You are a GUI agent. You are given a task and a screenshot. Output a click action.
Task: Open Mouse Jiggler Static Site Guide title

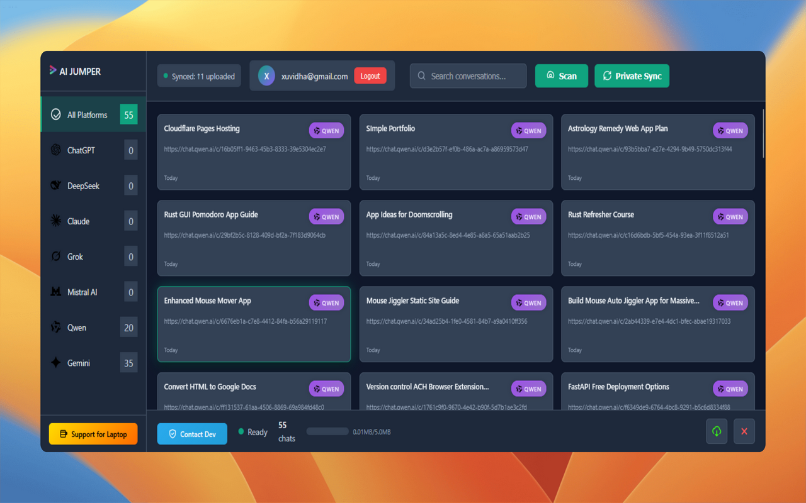tap(413, 301)
